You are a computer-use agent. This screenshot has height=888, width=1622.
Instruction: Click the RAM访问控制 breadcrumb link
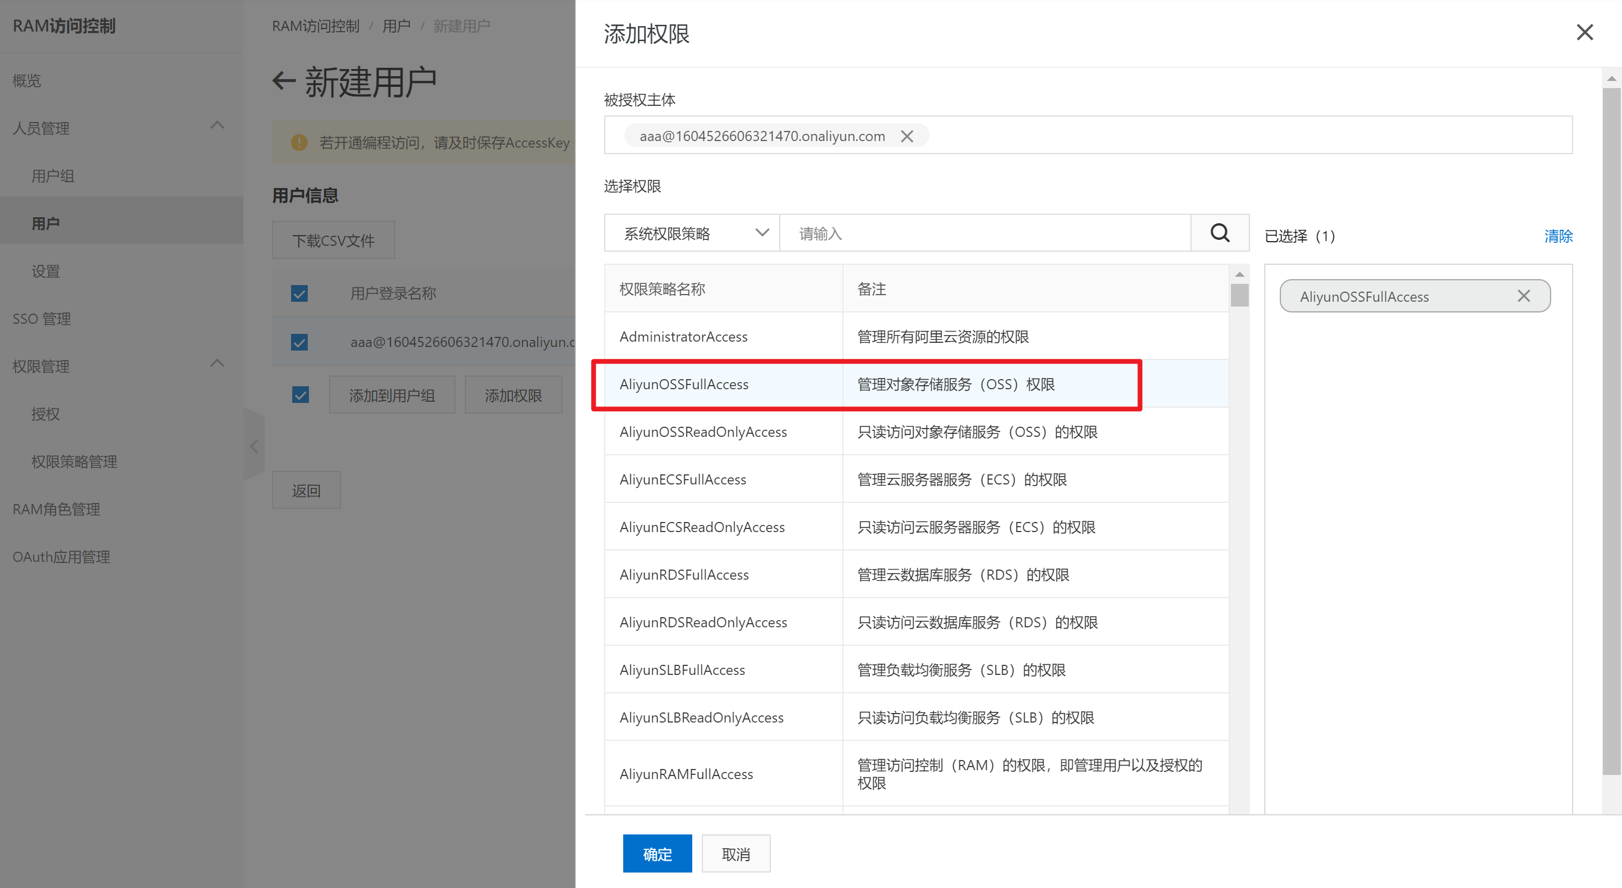(315, 26)
